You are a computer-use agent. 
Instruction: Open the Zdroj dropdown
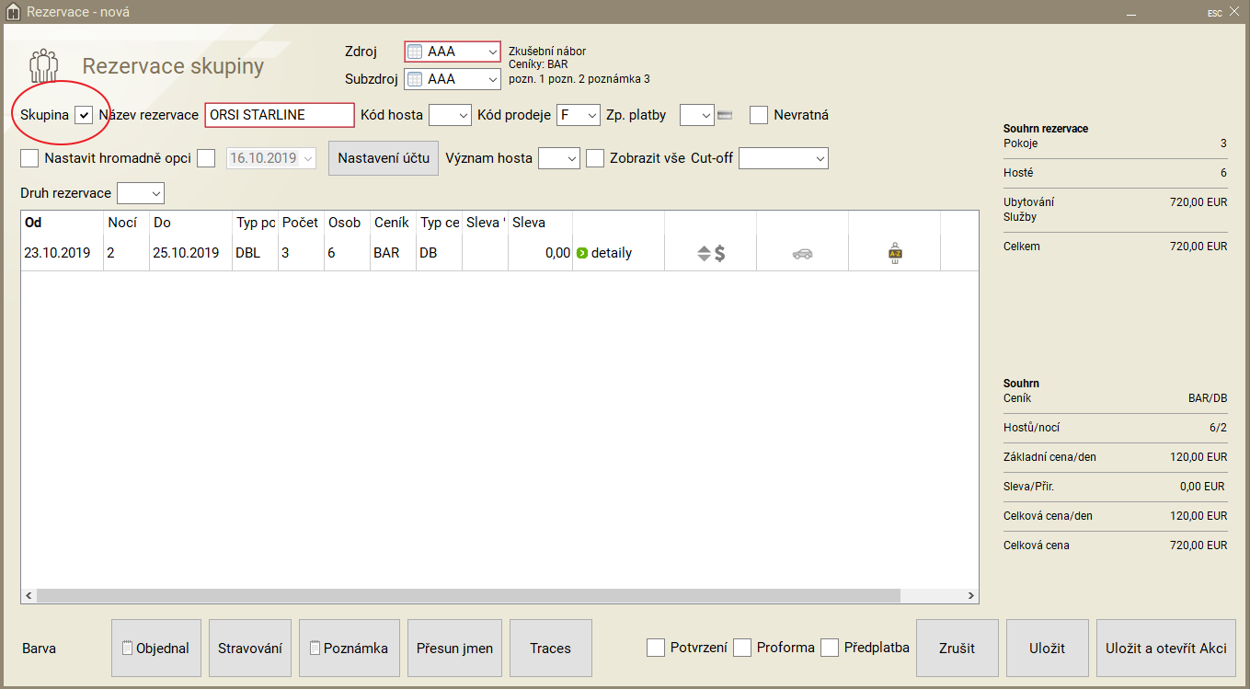(453, 52)
